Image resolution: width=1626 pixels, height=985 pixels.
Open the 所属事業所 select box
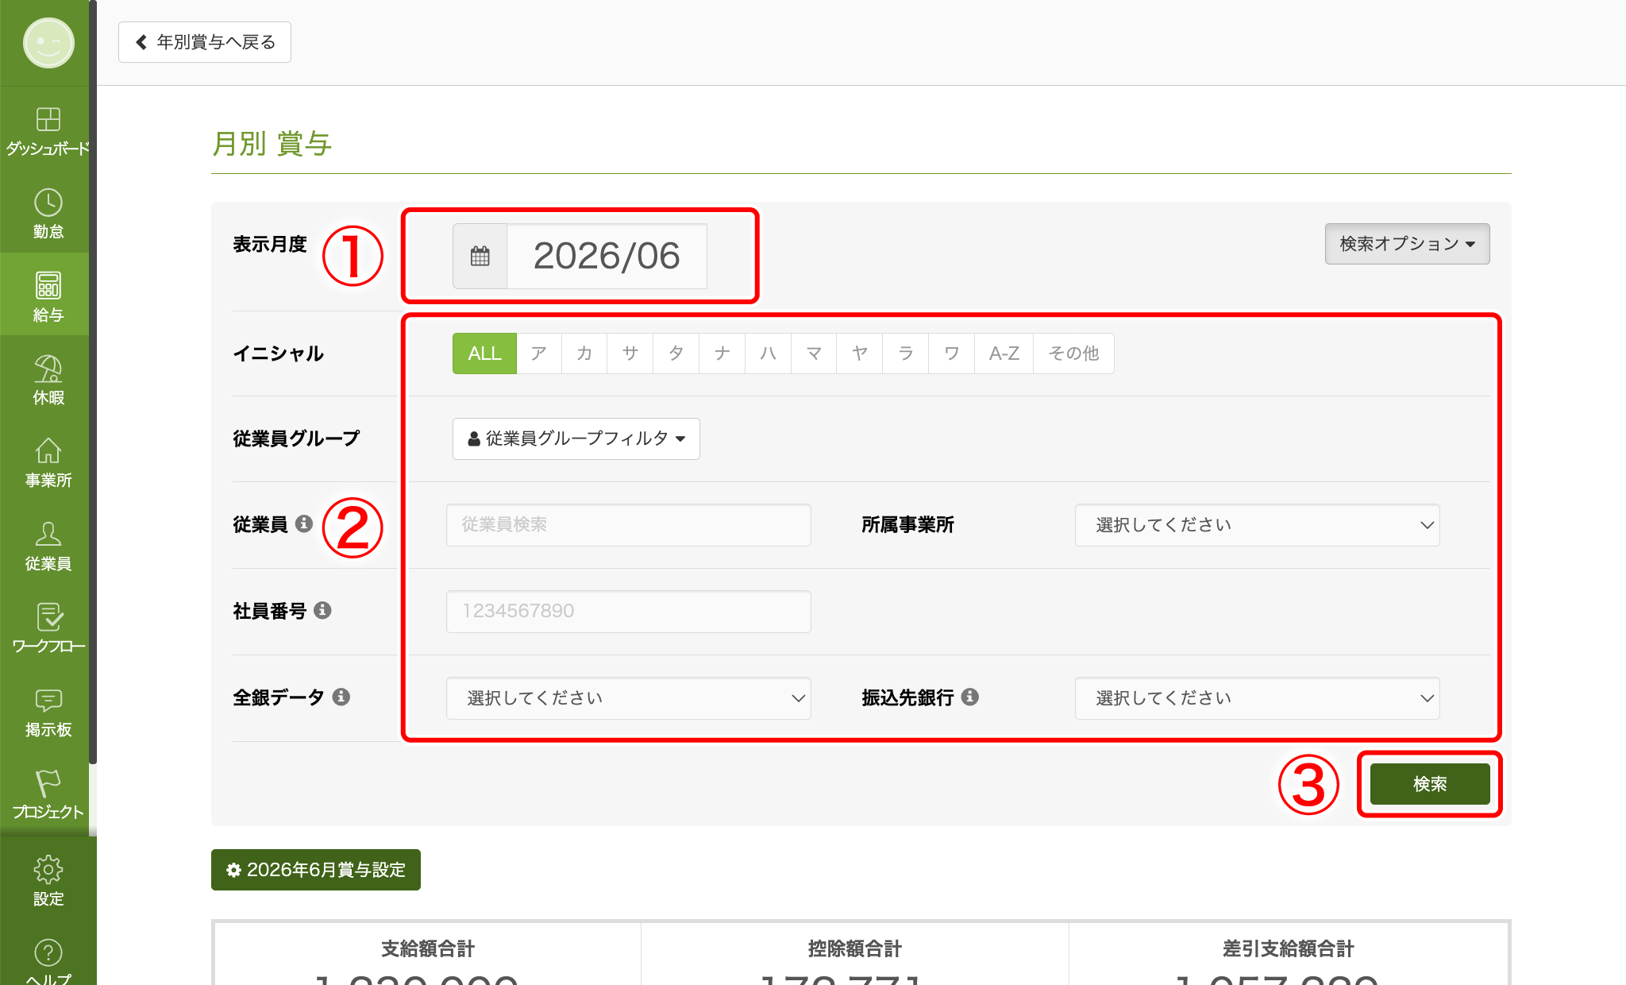pos(1258,525)
